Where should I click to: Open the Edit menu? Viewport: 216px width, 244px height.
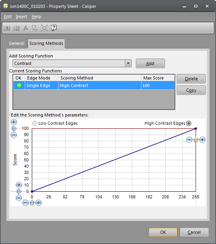tap(8, 17)
